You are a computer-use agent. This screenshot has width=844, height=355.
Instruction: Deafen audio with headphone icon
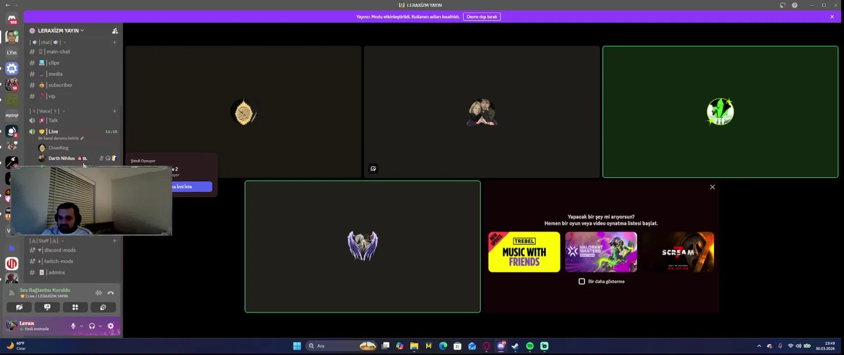click(x=92, y=326)
